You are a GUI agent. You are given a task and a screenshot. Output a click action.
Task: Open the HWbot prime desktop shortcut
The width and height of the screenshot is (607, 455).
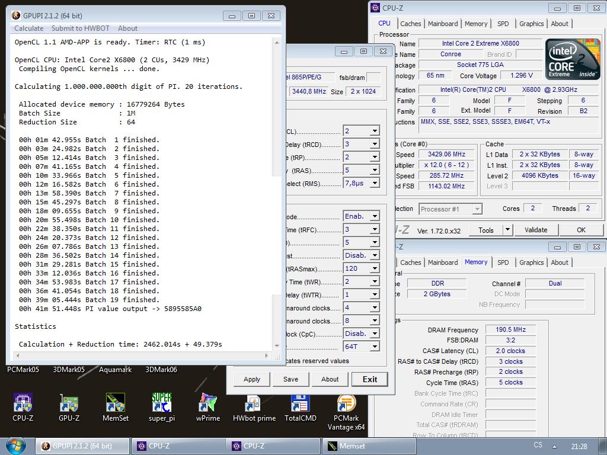click(x=254, y=407)
